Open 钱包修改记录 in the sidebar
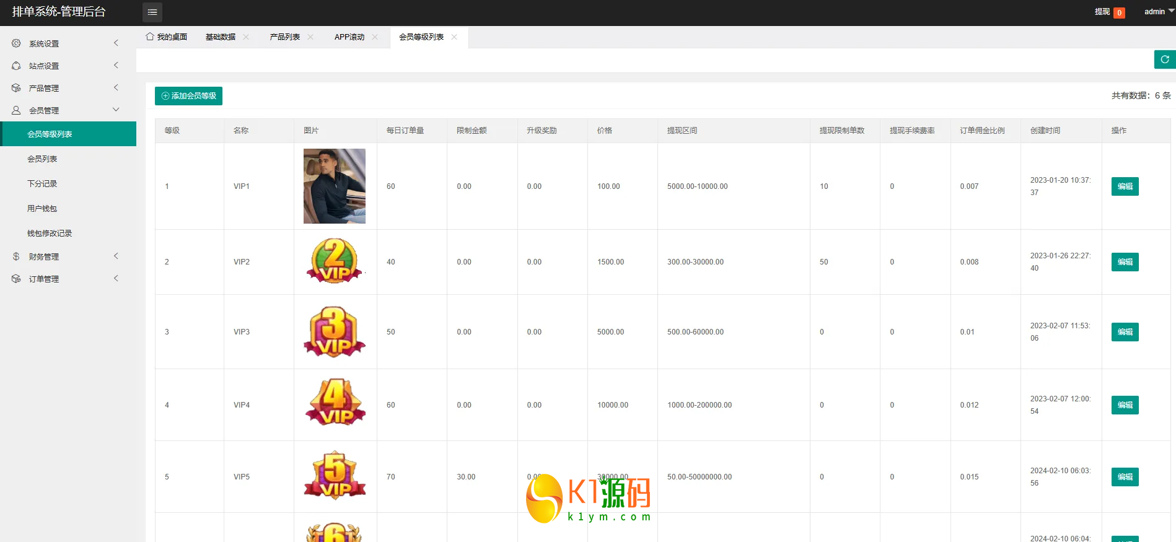 [x=68, y=233]
